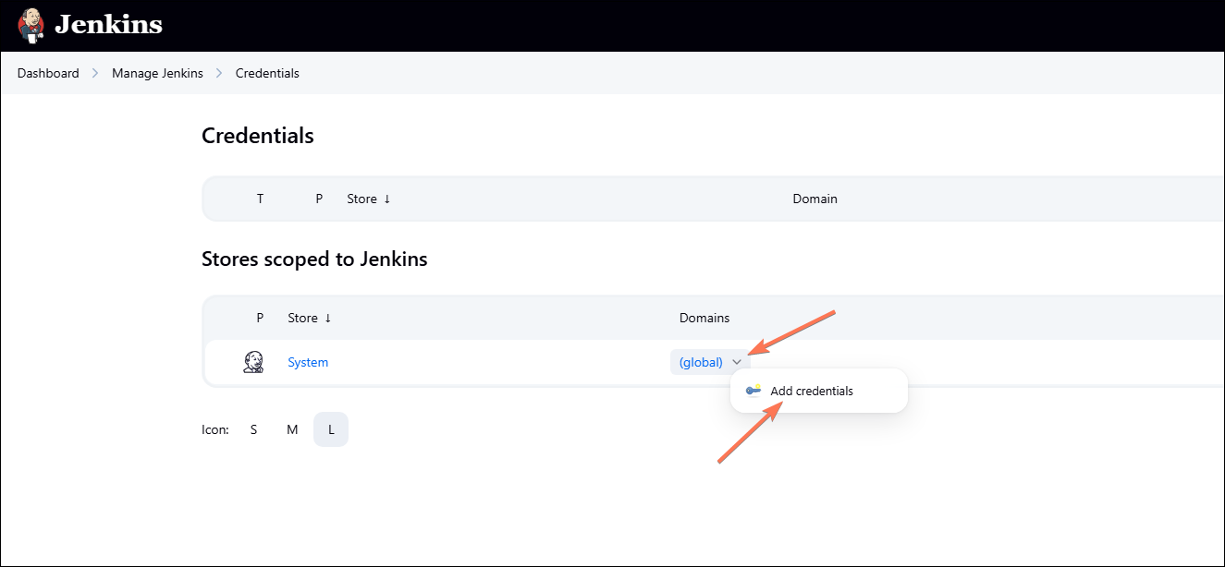
Task: Click the Jenkins title text in header
Action: point(108,25)
